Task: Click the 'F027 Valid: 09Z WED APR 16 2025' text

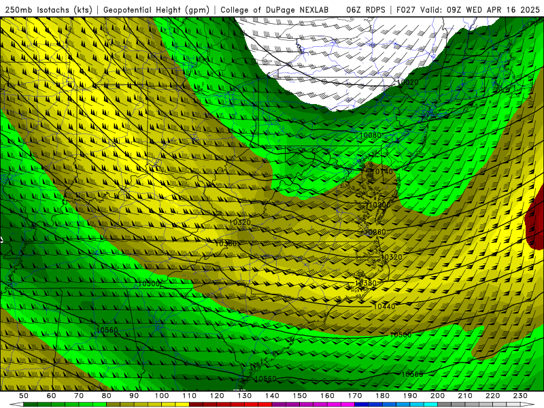Action: coord(468,10)
